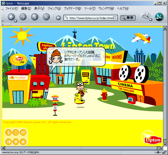The width and height of the screenshot is (168, 155).
Task: Reload the page with the Reload button
Action: tap(35, 17)
